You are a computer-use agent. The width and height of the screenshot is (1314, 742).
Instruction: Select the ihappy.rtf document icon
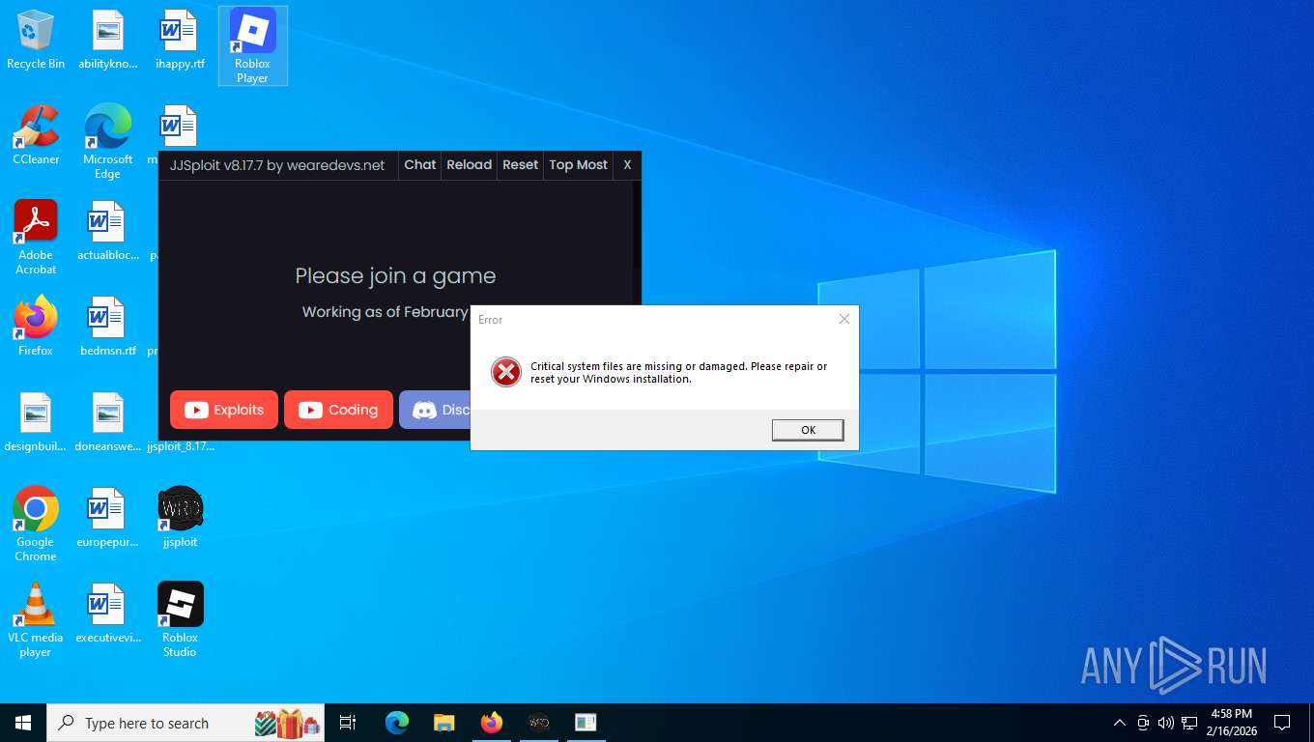click(x=180, y=40)
